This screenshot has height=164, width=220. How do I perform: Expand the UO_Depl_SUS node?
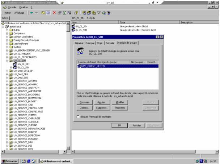[x=7, y=77]
